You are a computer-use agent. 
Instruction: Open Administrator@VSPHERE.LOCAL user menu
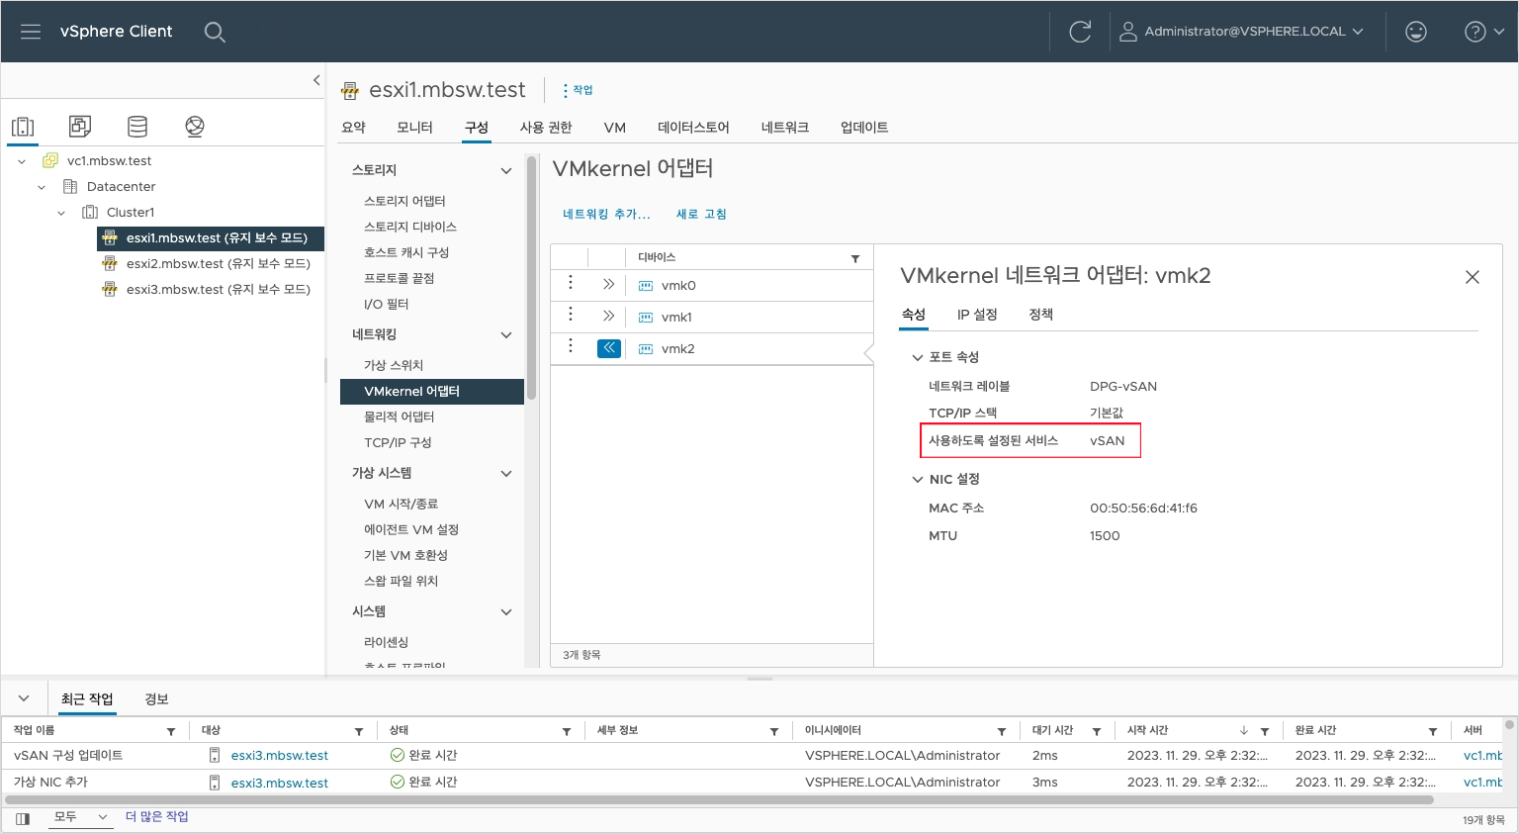1241,32
